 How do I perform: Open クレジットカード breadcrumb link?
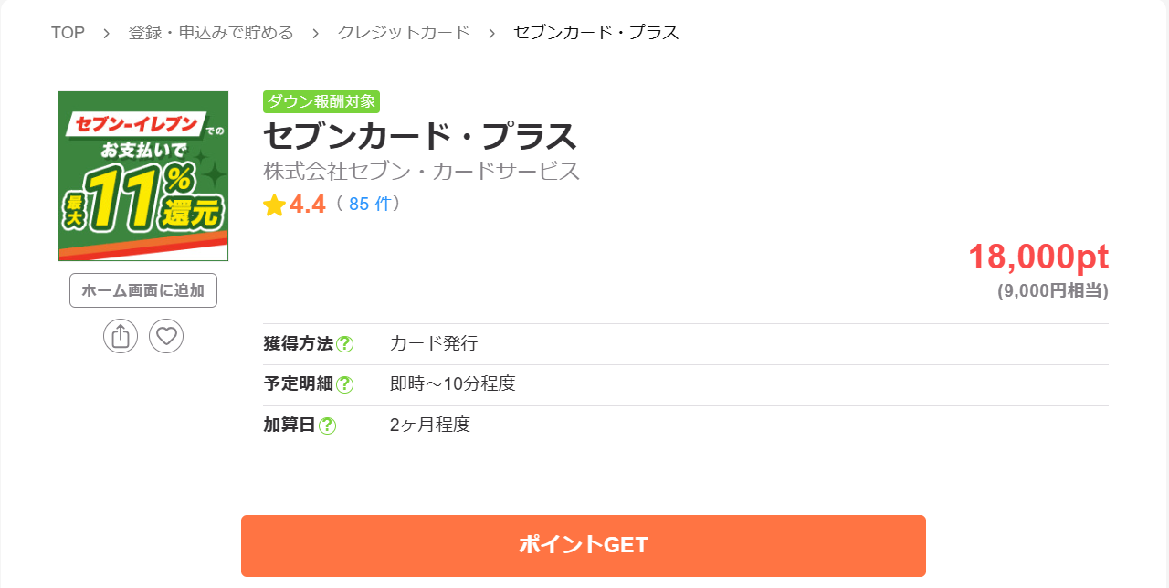[x=404, y=33]
